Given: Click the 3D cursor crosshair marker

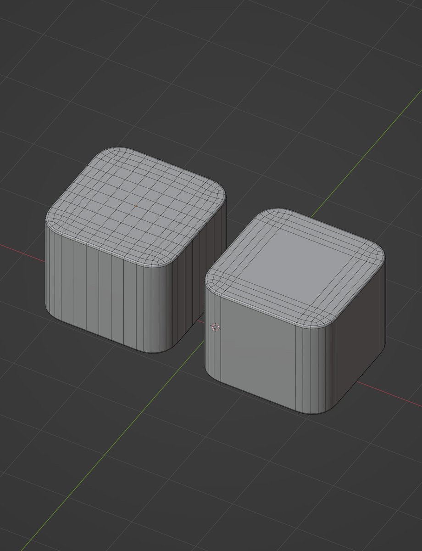Looking at the screenshot, I should 215,327.
